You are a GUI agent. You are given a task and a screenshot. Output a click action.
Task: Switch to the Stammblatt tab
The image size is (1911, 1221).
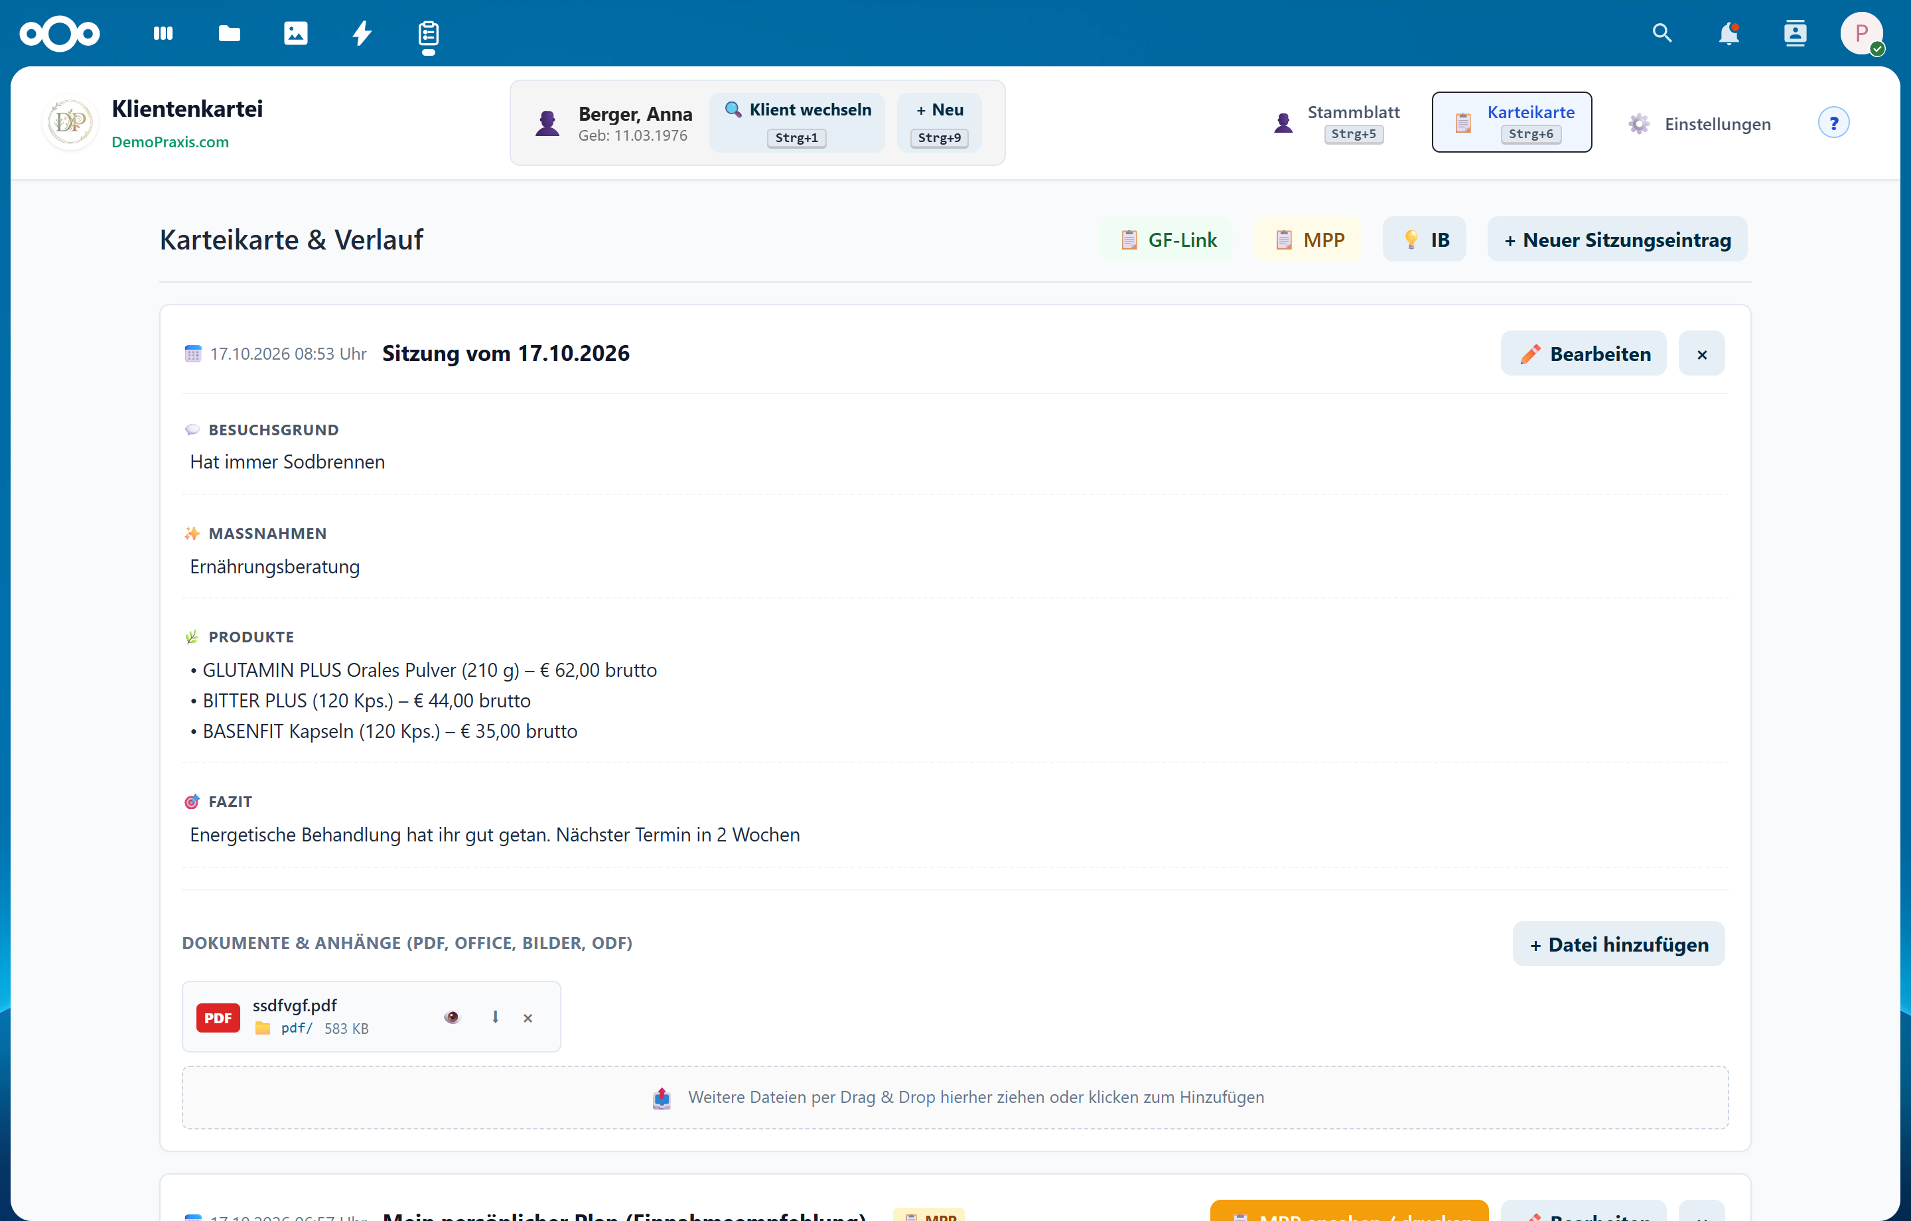point(1336,122)
